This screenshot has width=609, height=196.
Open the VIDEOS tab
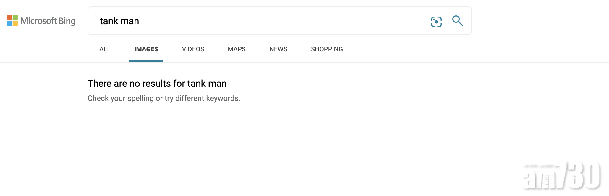tap(193, 49)
